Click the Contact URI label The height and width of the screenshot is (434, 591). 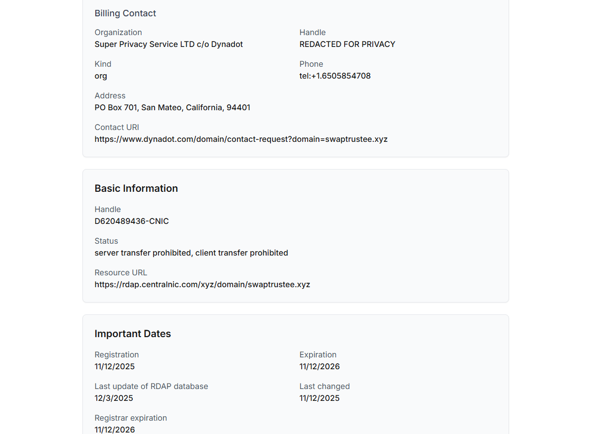coord(117,128)
